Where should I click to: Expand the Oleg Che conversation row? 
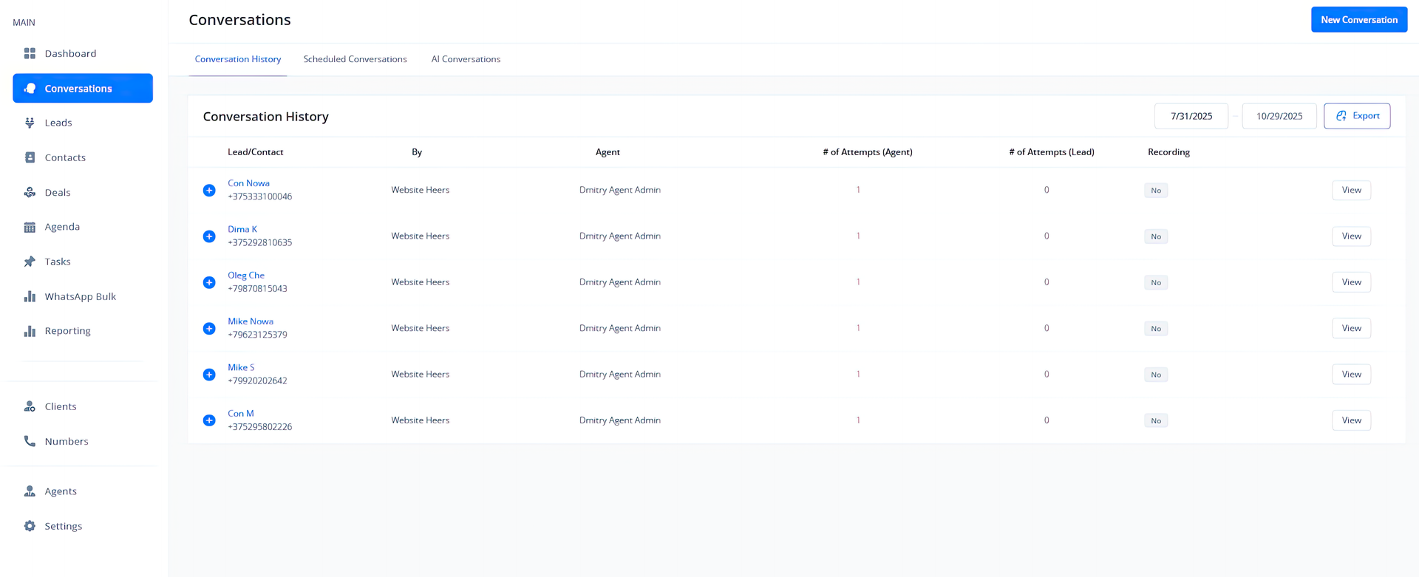tap(209, 282)
